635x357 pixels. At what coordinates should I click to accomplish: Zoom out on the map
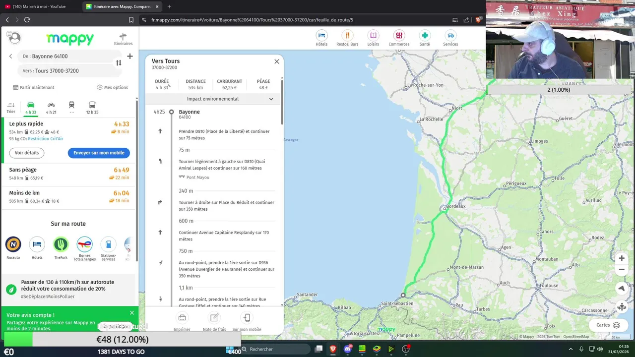tap(622, 270)
